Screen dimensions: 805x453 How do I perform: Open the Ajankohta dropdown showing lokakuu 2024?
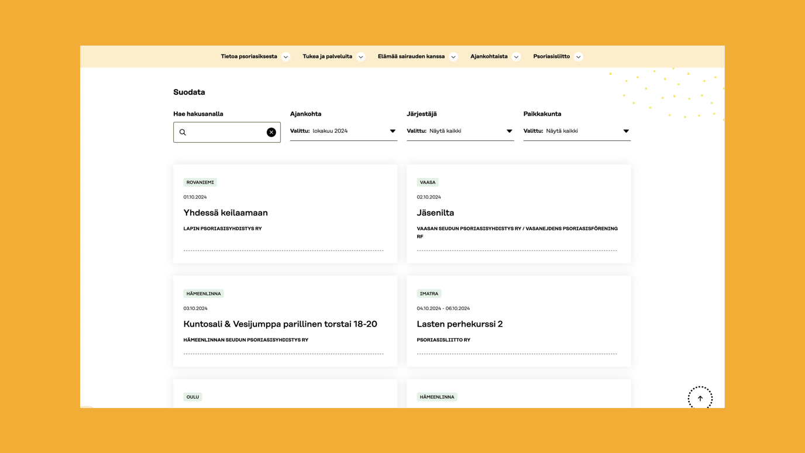point(343,131)
